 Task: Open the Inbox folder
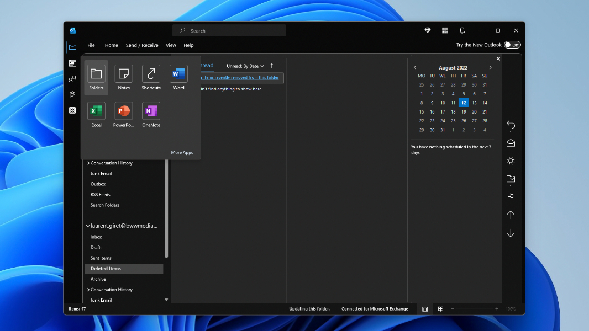tap(96, 237)
